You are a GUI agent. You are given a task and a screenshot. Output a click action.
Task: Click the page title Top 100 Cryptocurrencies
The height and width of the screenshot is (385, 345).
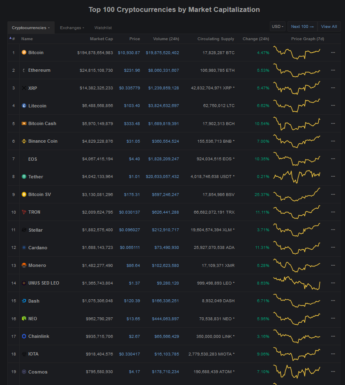pyautogui.click(x=174, y=9)
